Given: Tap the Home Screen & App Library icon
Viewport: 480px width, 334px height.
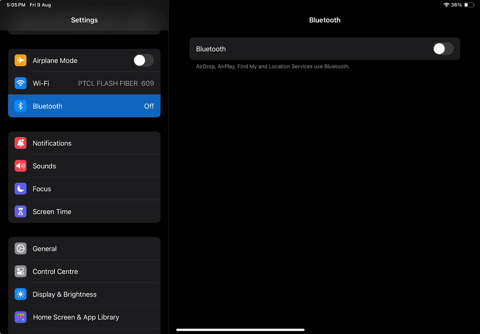Looking at the screenshot, I should click(x=21, y=317).
